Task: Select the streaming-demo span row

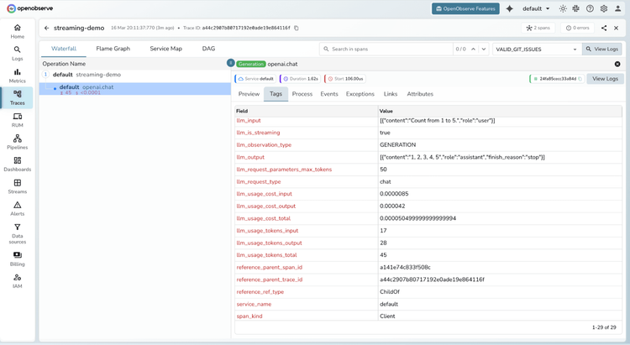Action: (135, 75)
